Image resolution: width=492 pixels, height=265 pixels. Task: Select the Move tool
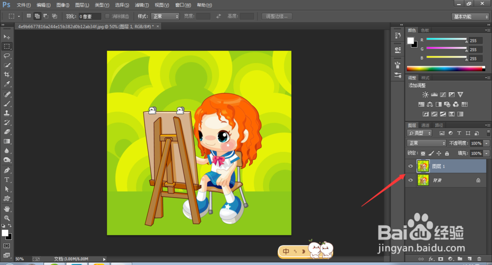[6, 37]
